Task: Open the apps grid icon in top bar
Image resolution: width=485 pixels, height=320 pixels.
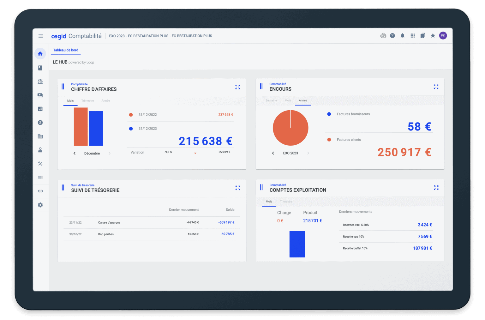Action: [x=412, y=35]
